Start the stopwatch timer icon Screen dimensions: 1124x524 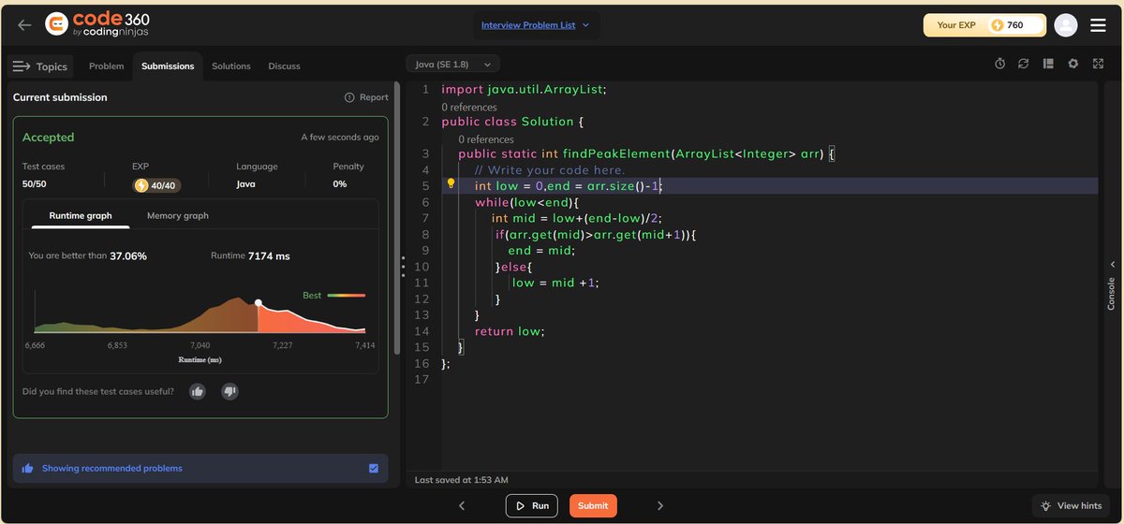tap(999, 64)
